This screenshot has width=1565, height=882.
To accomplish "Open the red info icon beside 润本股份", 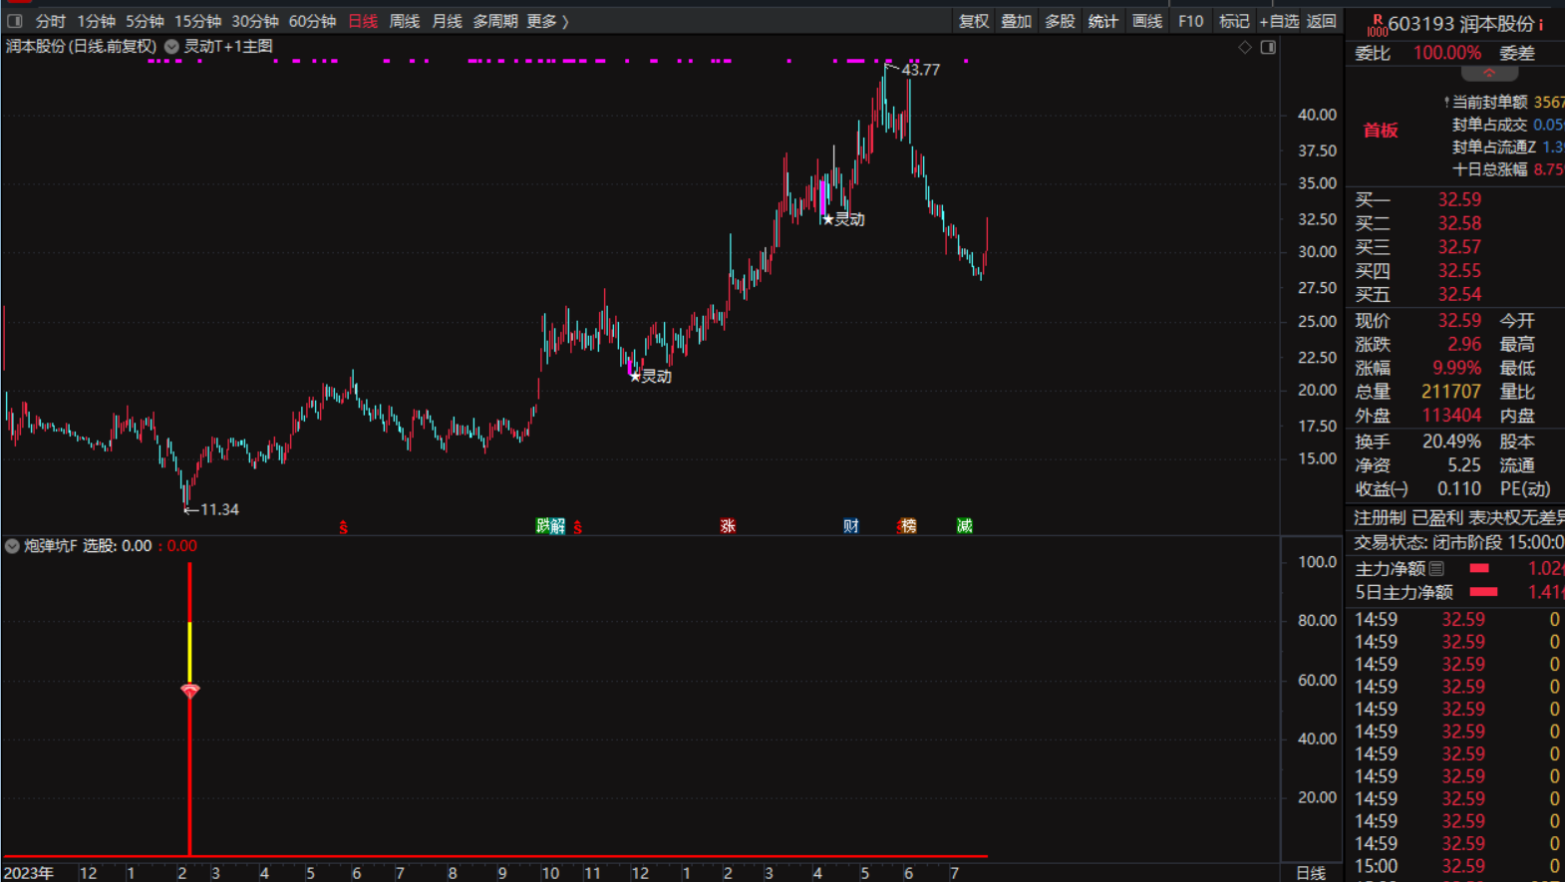I will click(x=1541, y=24).
